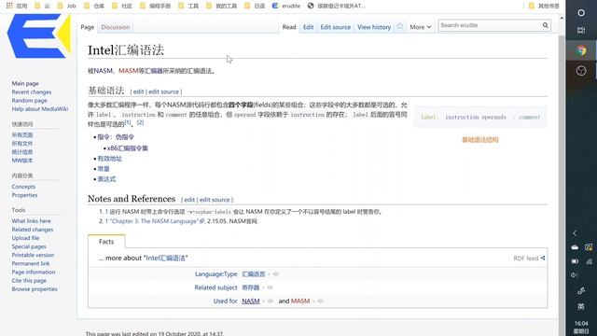Open the 日语 bookmark folder
Viewport: 597px width, 336px height.
click(x=255, y=6)
